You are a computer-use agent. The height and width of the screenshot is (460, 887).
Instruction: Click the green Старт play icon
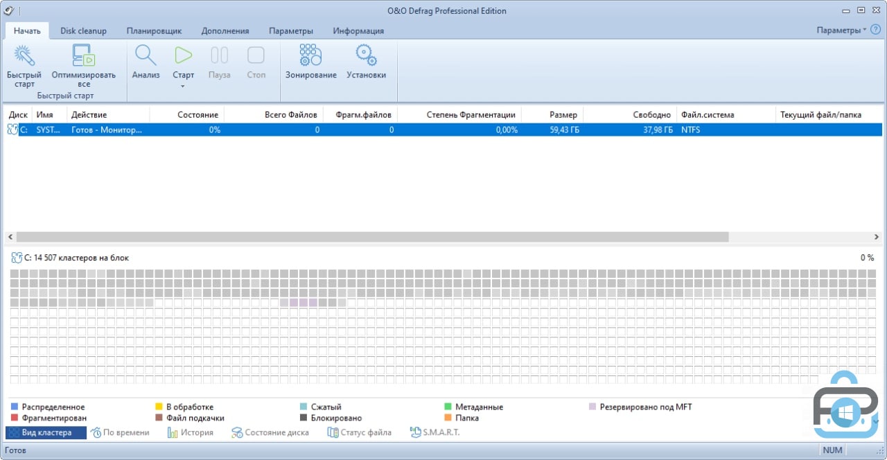coord(184,55)
